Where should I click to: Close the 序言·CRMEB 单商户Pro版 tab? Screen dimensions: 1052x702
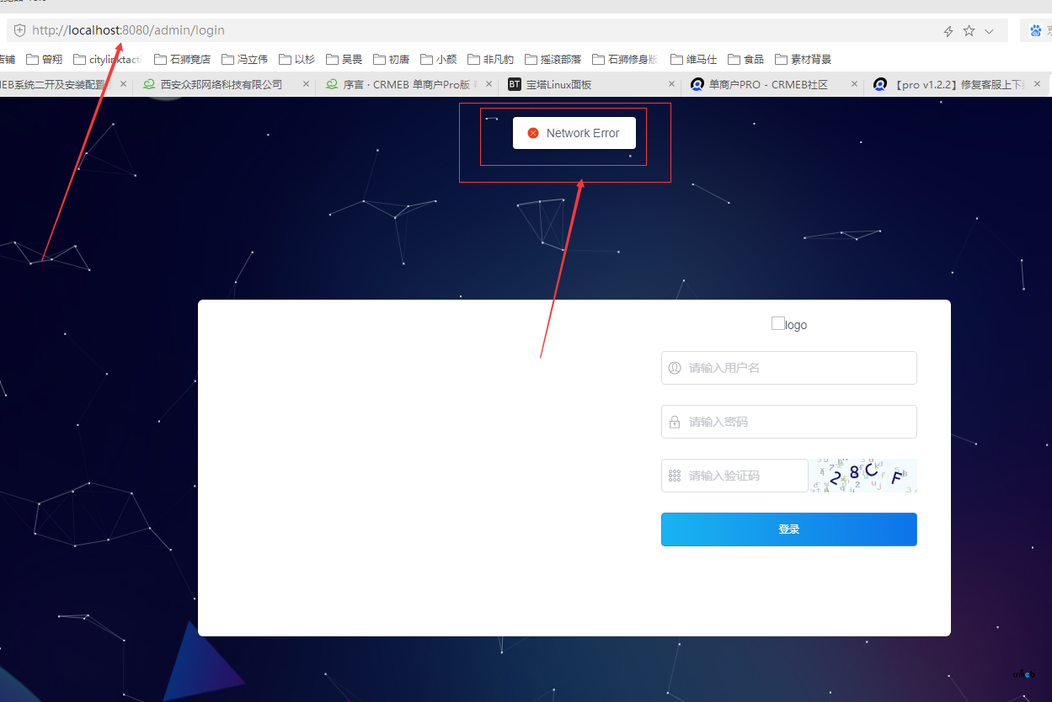click(x=489, y=84)
